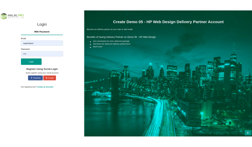Click the 'Get commission for every delivered package' bullet
Screen dimensions: 252x147
click(111, 41)
